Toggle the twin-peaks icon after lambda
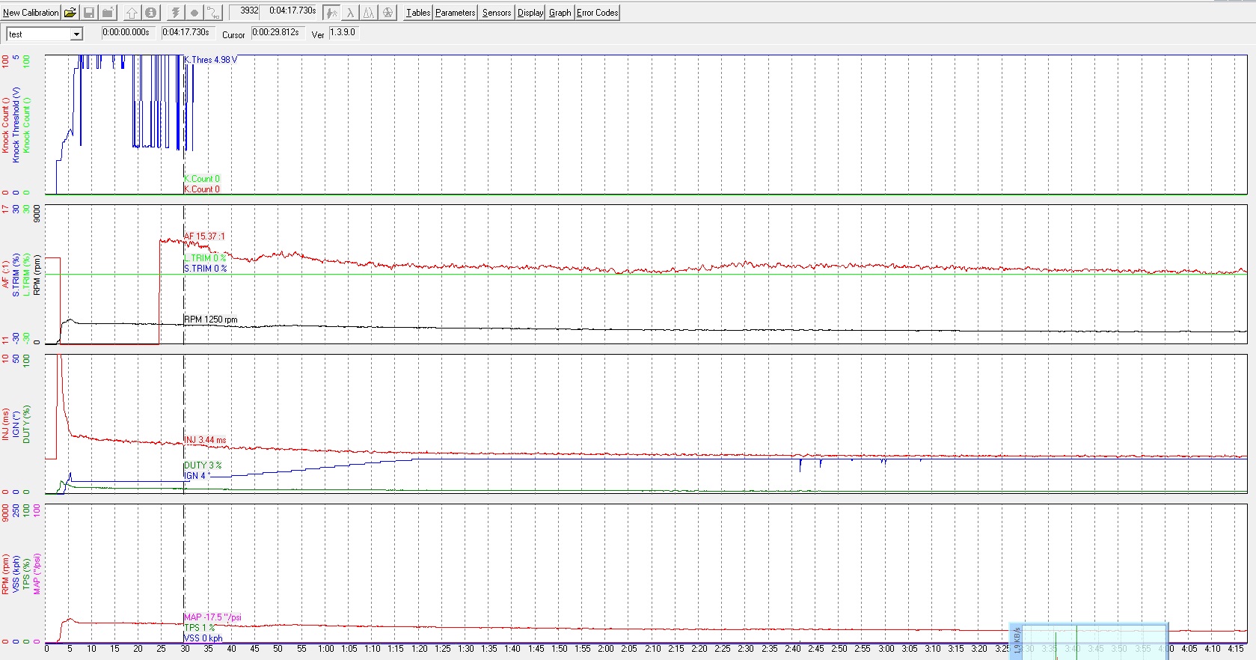1256x660 pixels. (x=369, y=13)
